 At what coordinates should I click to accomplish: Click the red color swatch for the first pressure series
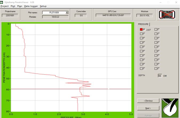coord(141,30)
